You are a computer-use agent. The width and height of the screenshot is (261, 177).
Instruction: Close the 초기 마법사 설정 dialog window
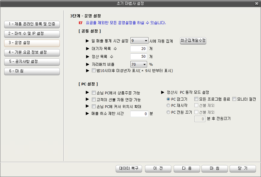(257, 4)
